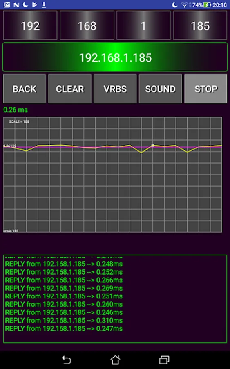230x369 pixels.
Task: Tap the first IP octet field 192
Action: pyautogui.click(x=30, y=25)
